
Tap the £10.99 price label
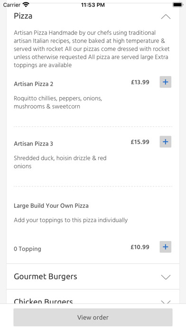tap(140, 247)
